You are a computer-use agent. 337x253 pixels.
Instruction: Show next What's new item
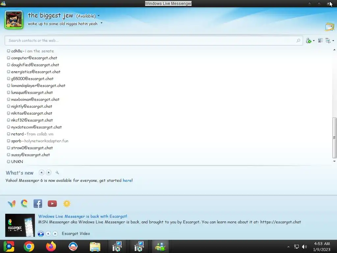click(x=49, y=173)
